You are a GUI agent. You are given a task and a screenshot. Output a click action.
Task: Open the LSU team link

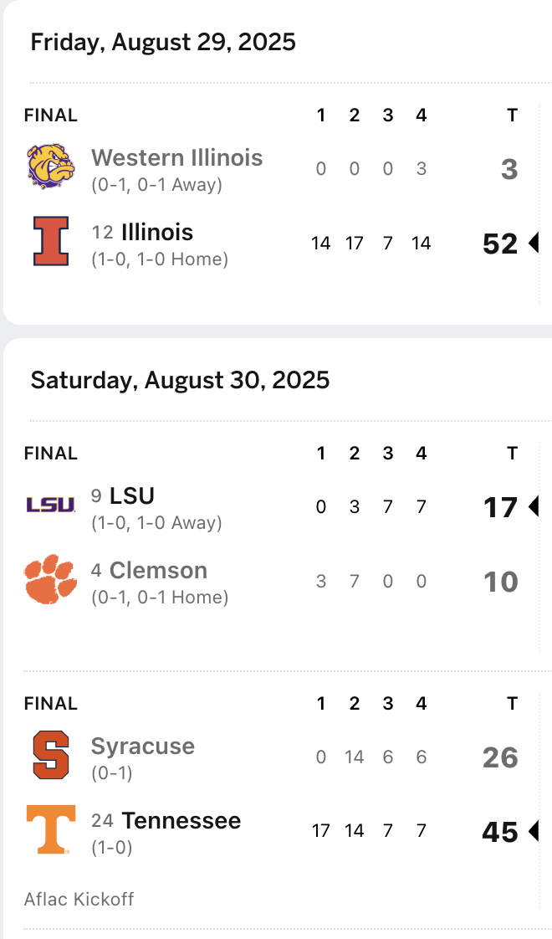pyautogui.click(x=132, y=495)
